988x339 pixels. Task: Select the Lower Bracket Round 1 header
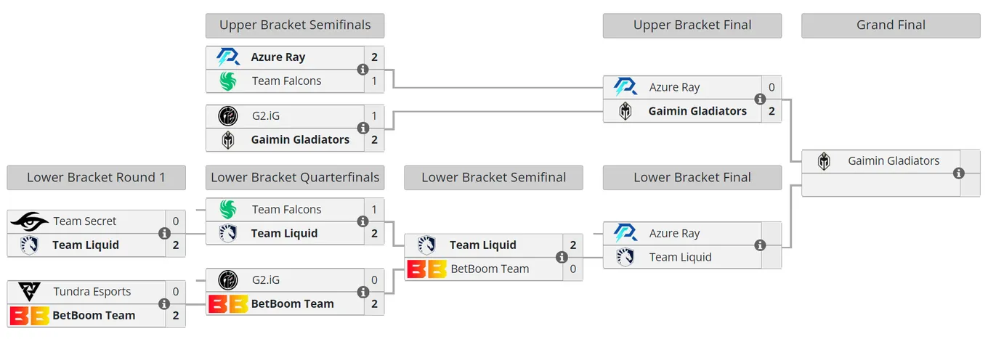click(96, 178)
